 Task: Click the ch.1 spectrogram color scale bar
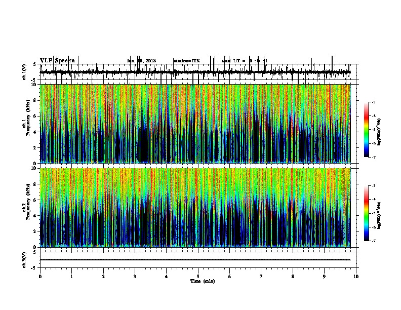[367, 130]
